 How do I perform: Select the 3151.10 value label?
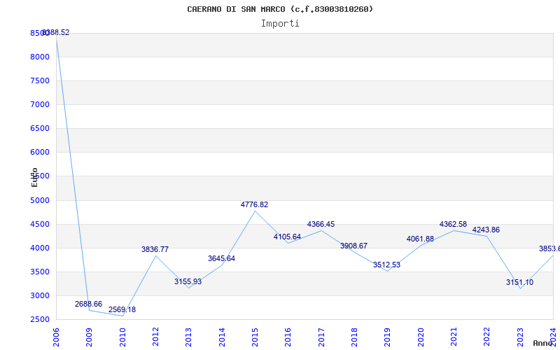519,283
